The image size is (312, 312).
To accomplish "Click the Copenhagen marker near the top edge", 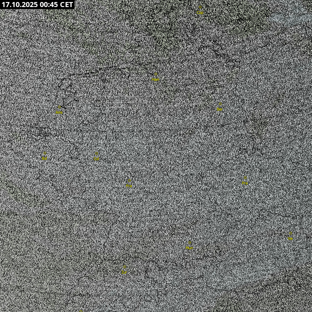I will tap(200, 8).
